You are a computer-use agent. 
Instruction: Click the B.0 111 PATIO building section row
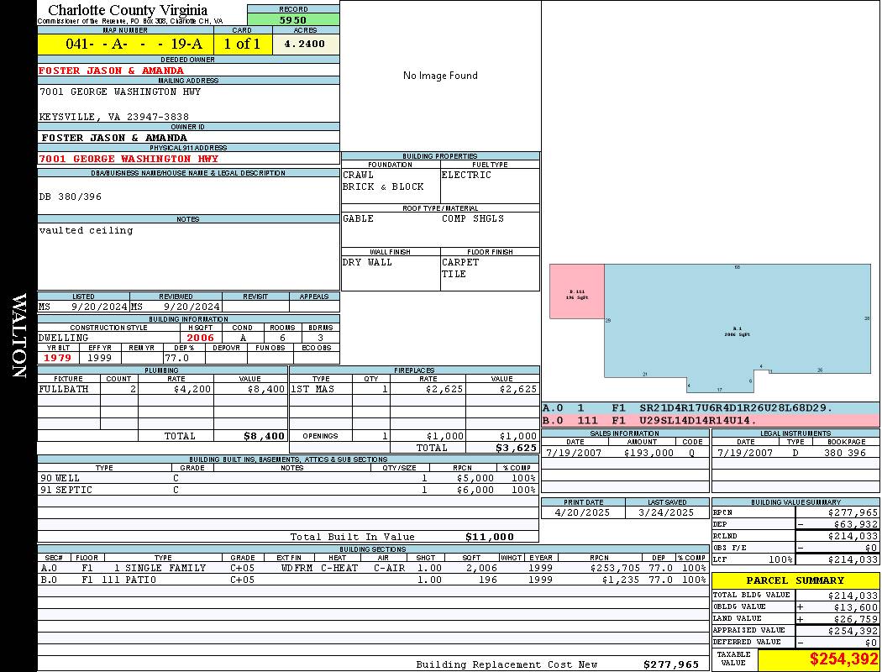pyautogui.click(x=373, y=580)
